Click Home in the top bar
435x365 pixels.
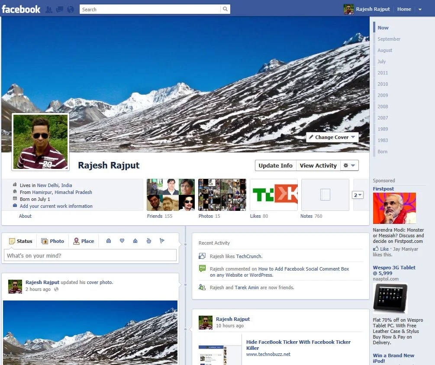[404, 9]
